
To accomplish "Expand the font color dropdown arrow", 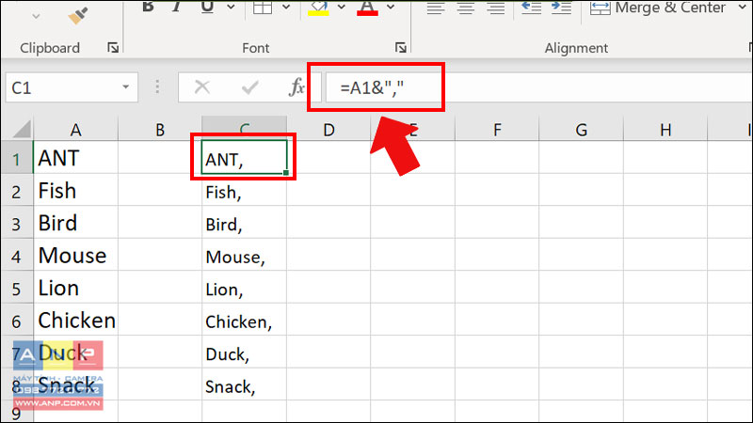I will click(391, 7).
